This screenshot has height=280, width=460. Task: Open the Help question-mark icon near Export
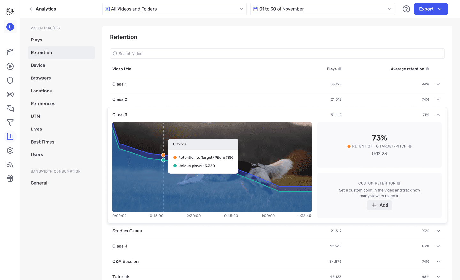tap(406, 9)
